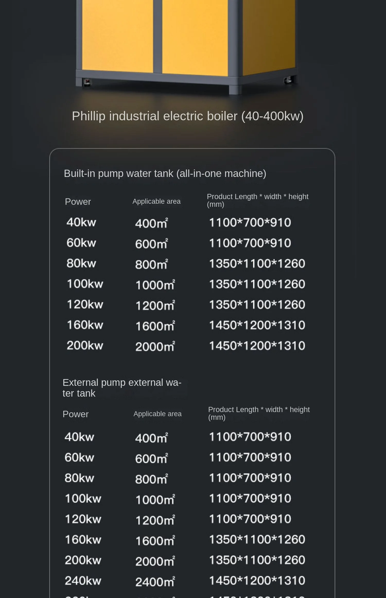
Task: Select the External pump external water tank heading
Action: [x=122, y=388]
